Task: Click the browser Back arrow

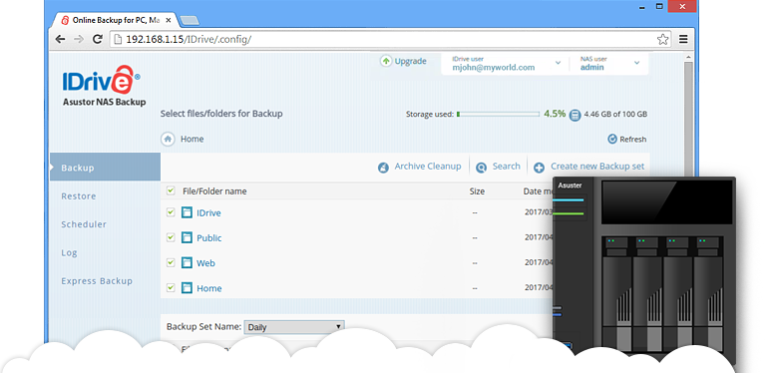Action: (60, 39)
